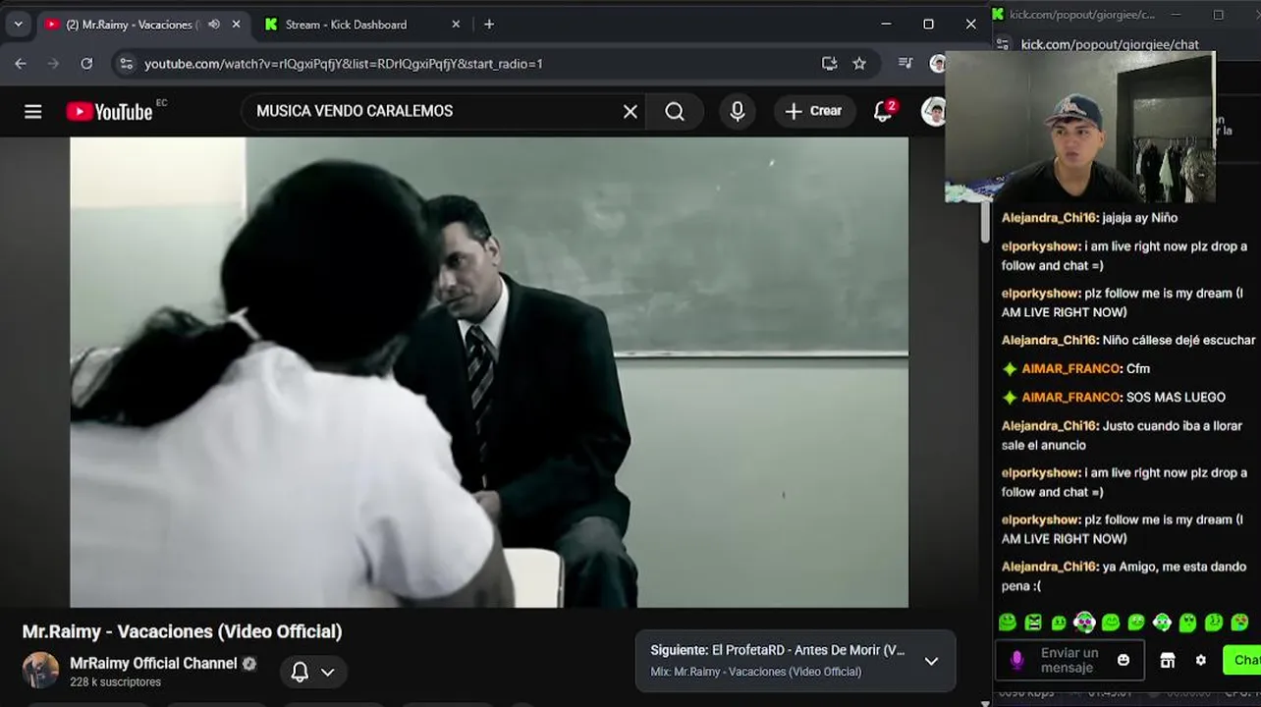Insert the green emote wearing headphones with pink eyes
Viewport: 1261px width, 707px height.
click(1084, 623)
